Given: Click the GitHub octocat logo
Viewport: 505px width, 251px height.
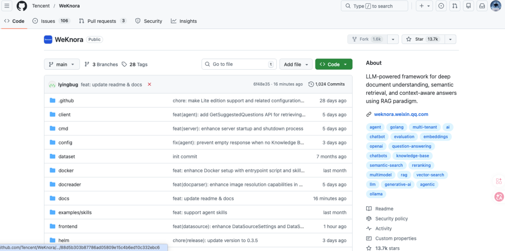Looking at the screenshot, I should click(22, 6).
